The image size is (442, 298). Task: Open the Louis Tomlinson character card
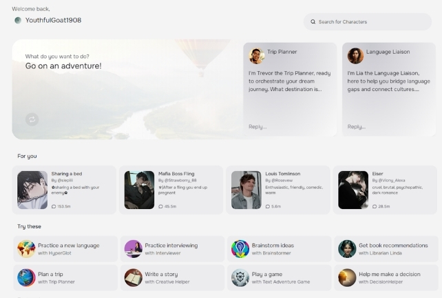(x=279, y=190)
